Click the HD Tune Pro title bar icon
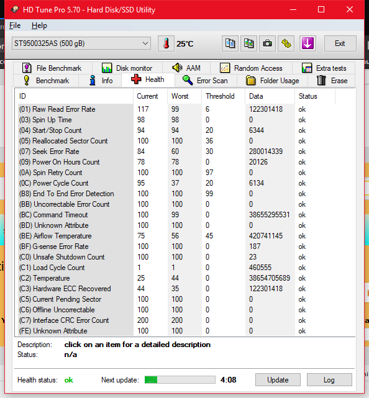The image size is (369, 398). pos(15,10)
